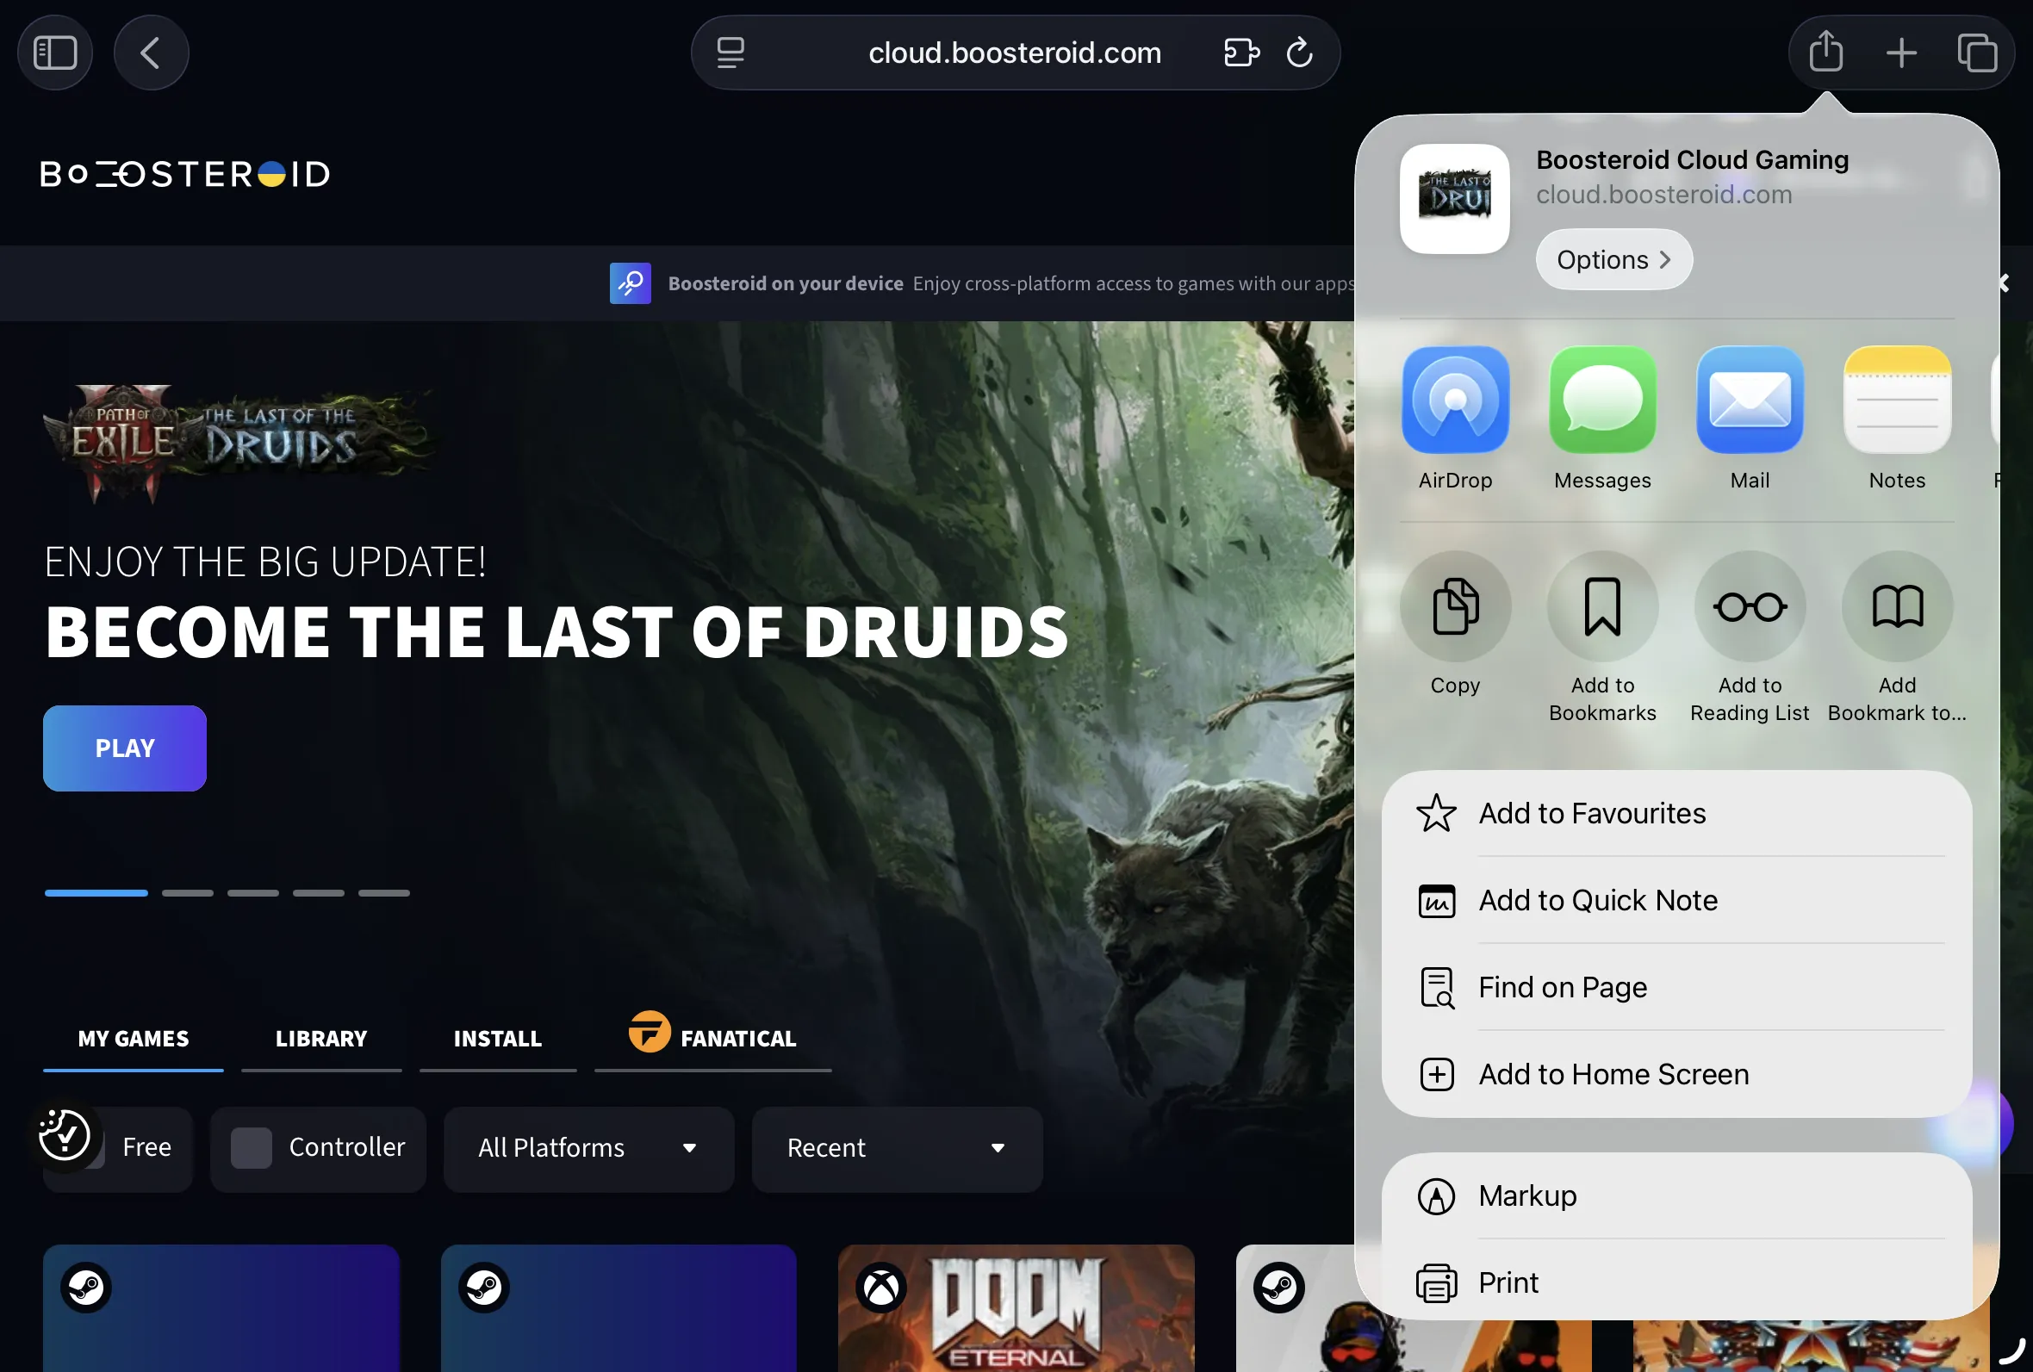Expand the Recent sort dropdown
Image resolution: width=2033 pixels, height=1372 pixels.
[x=897, y=1147]
